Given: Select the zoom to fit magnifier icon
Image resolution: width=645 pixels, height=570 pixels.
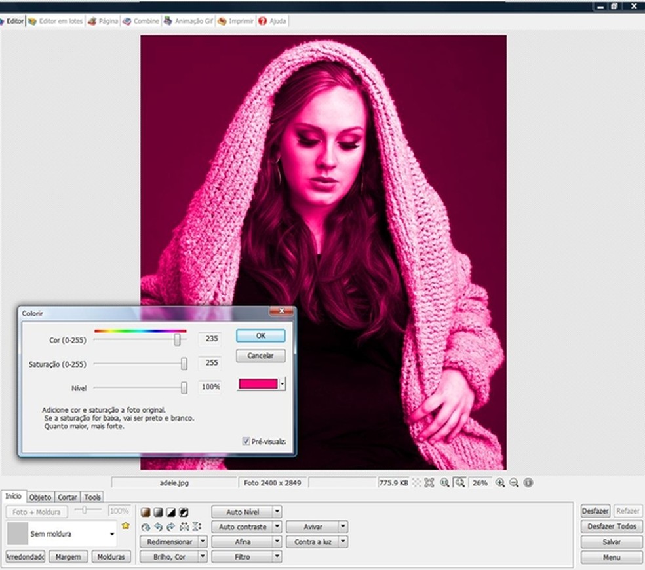Looking at the screenshot, I should pyautogui.click(x=459, y=483).
